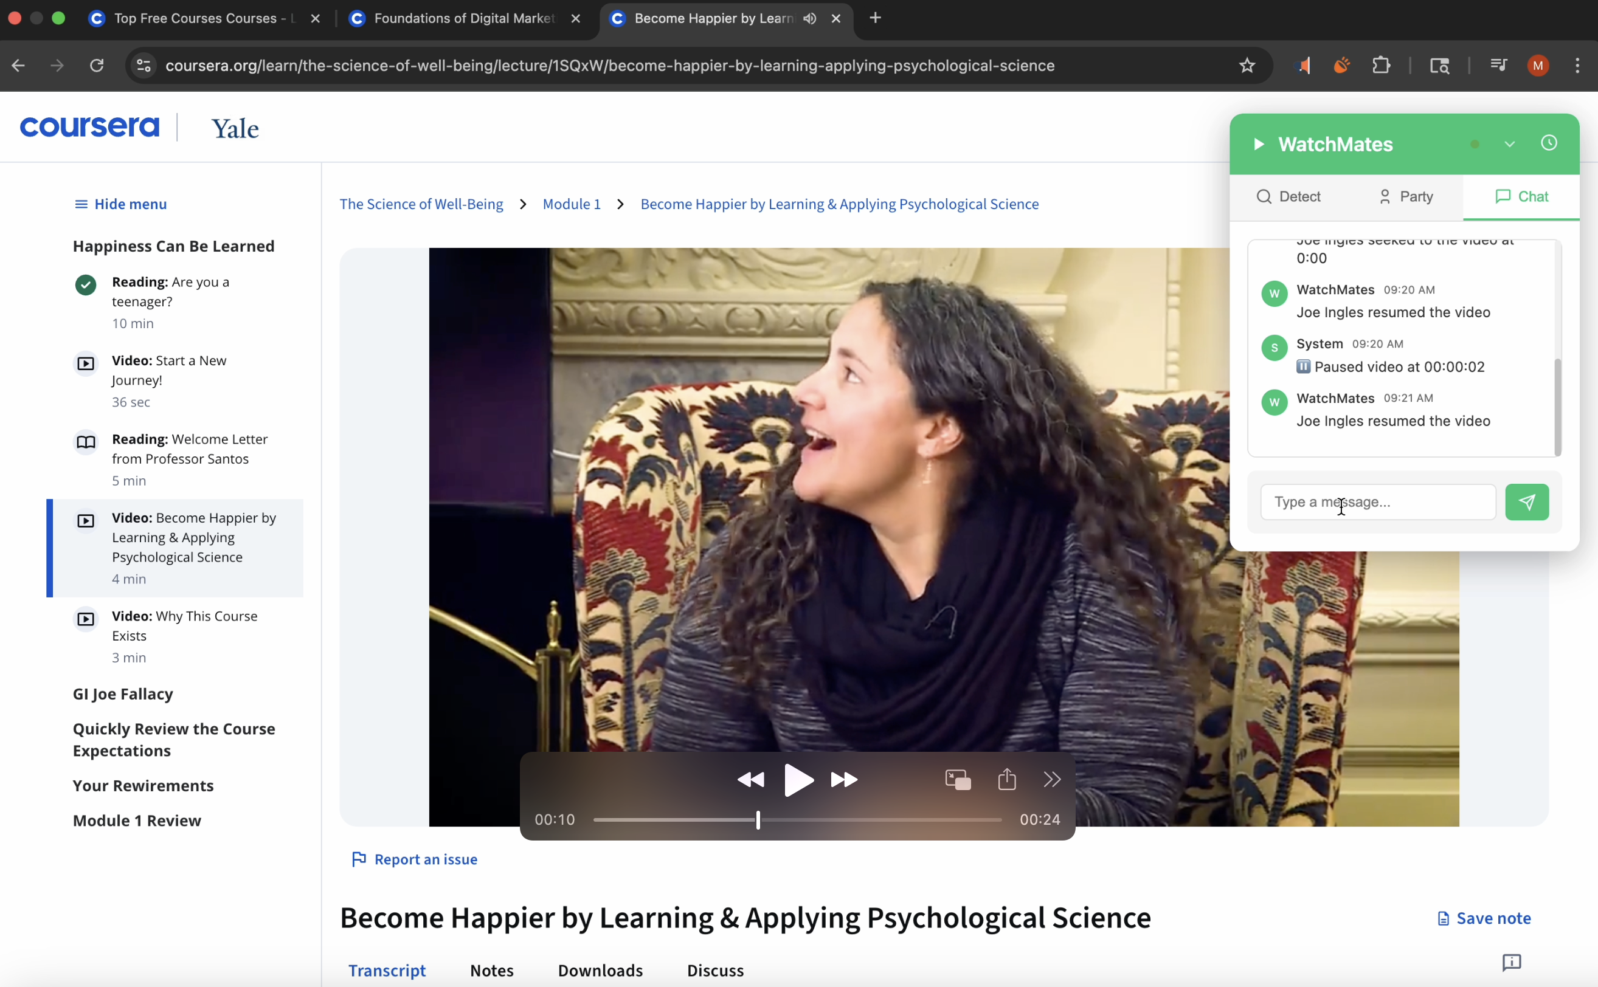The height and width of the screenshot is (987, 1598).
Task: Expand GI Joe Fallacy section
Action: click(x=123, y=694)
